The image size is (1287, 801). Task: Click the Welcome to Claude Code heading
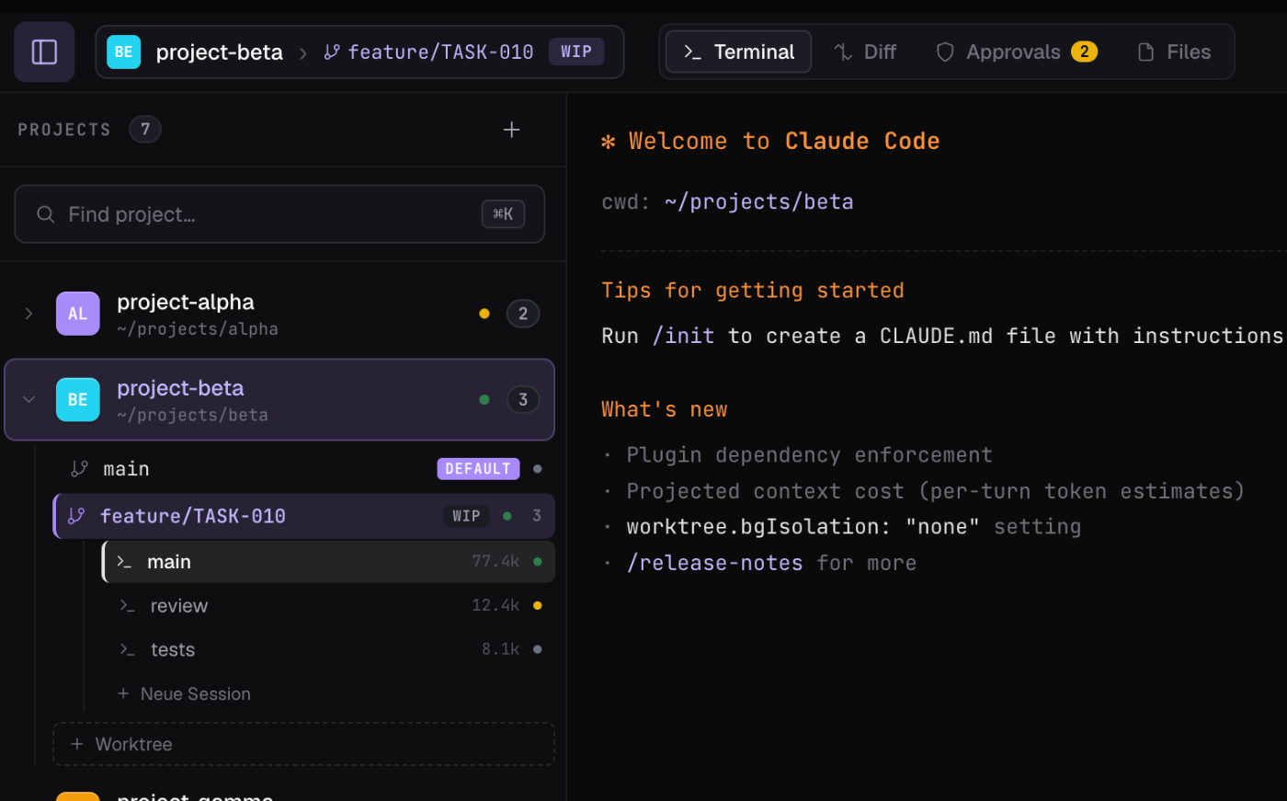[x=770, y=142]
